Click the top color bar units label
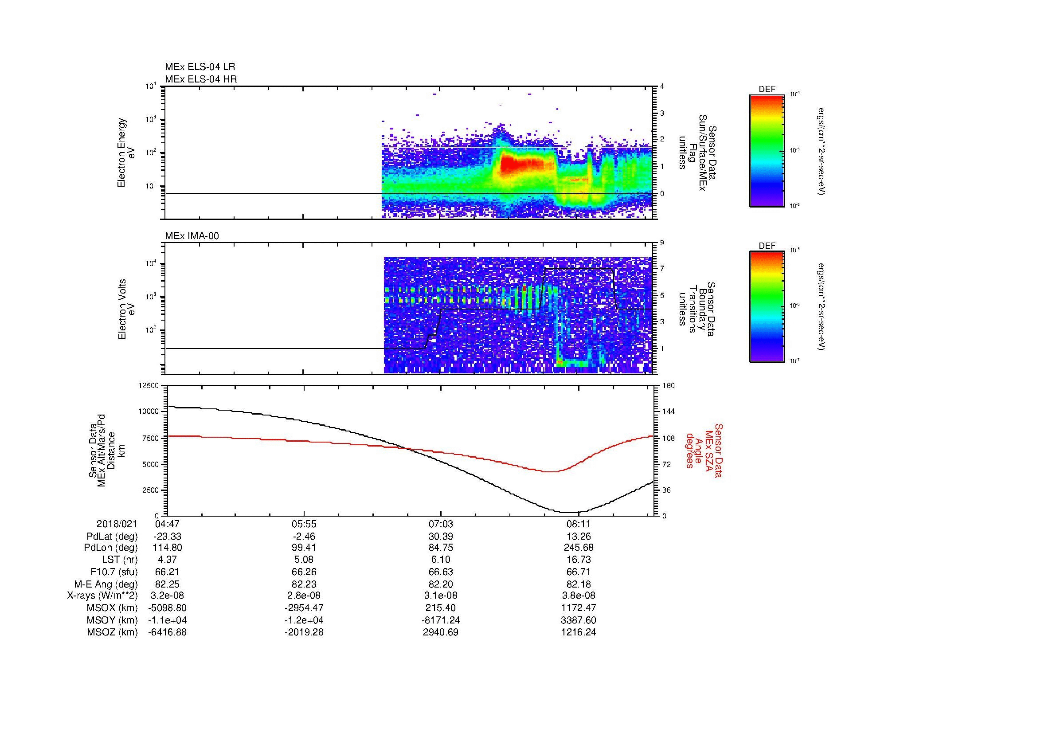 822,151
